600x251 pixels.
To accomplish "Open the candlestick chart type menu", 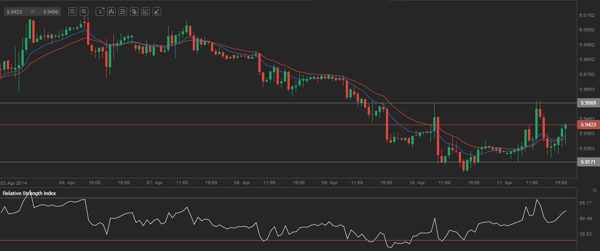I will [x=112, y=12].
